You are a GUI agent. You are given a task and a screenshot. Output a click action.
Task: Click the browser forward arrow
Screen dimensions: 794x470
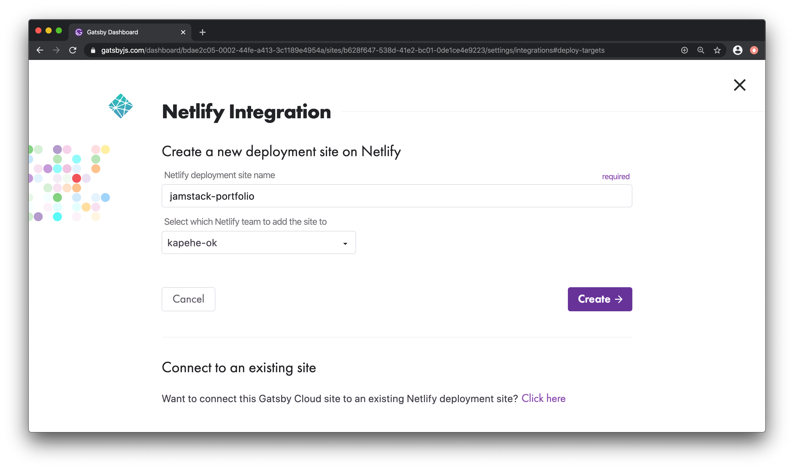click(x=56, y=50)
